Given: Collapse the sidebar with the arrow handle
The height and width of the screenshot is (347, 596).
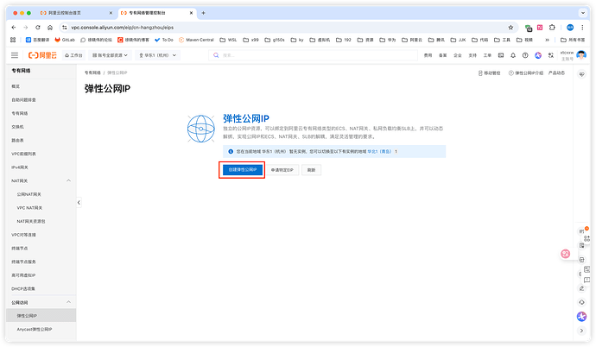Looking at the screenshot, I should point(79,202).
